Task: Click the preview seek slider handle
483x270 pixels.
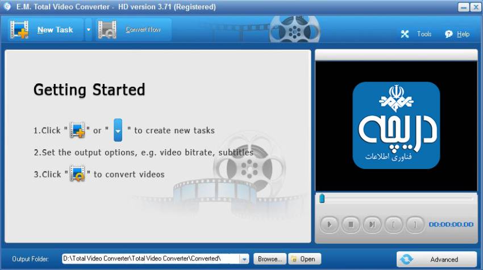Action: (322, 199)
